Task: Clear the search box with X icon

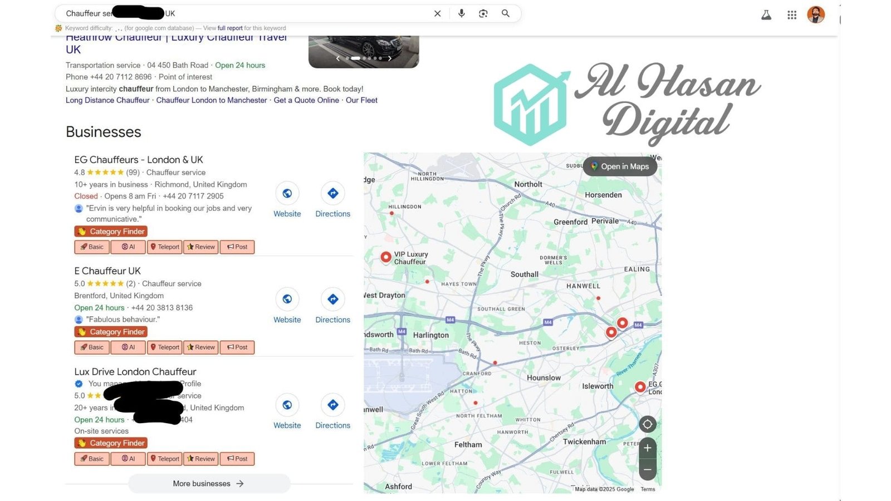Action: 438,13
